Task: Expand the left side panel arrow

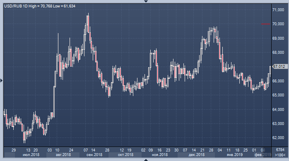Action: coord(2,80)
